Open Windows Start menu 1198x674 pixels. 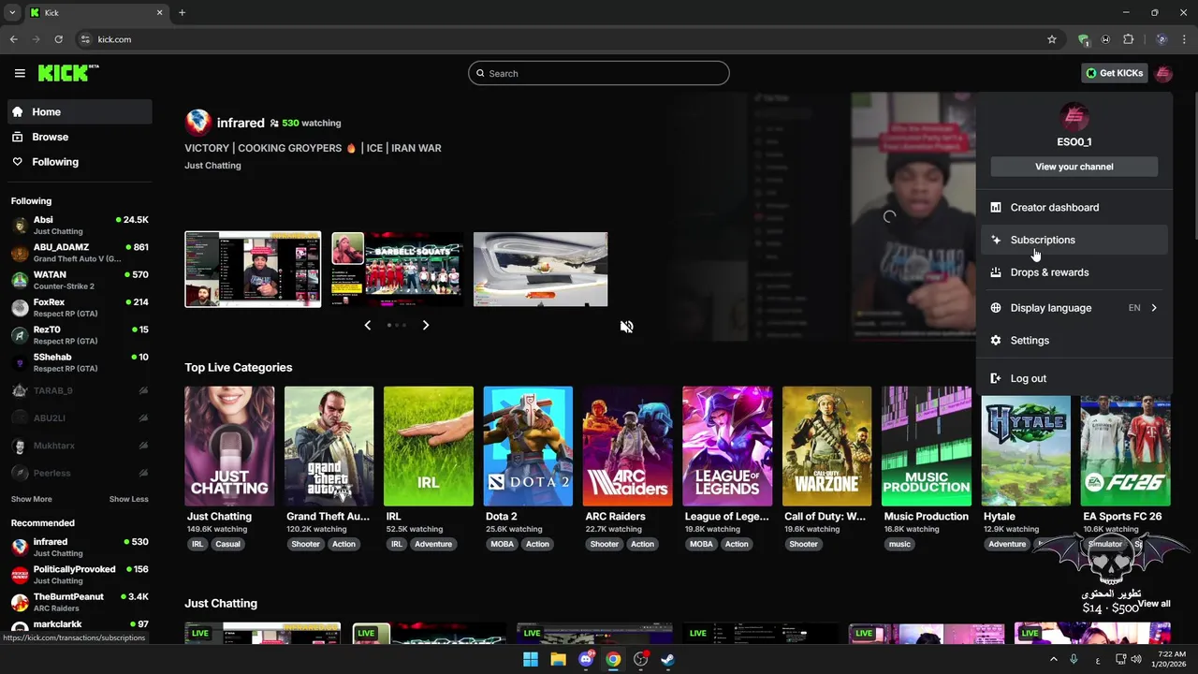click(x=531, y=659)
